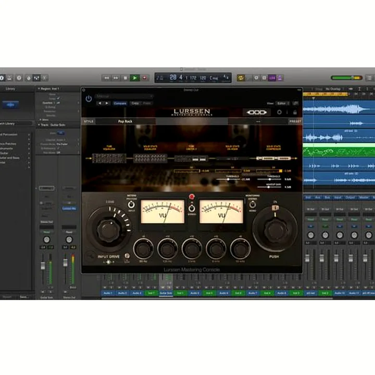Click the large Input Drive knob
This screenshot has height=375, width=375.
(x=108, y=230)
